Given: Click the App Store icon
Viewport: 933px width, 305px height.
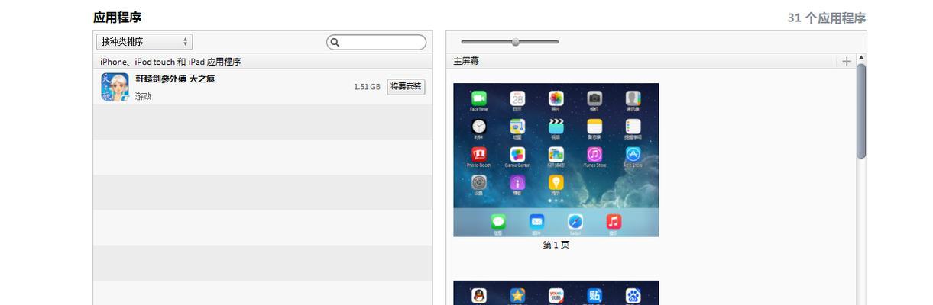Looking at the screenshot, I should [633, 155].
